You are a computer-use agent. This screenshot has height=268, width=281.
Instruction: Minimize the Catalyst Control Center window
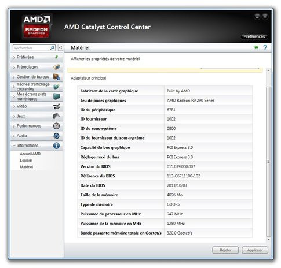(x=257, y=17)
